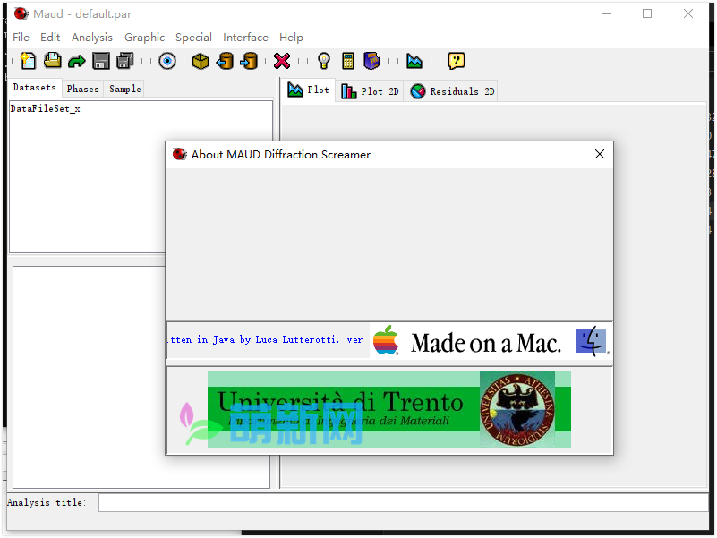Click the light bulb icon
717x538 pixels.
[324, 61]
